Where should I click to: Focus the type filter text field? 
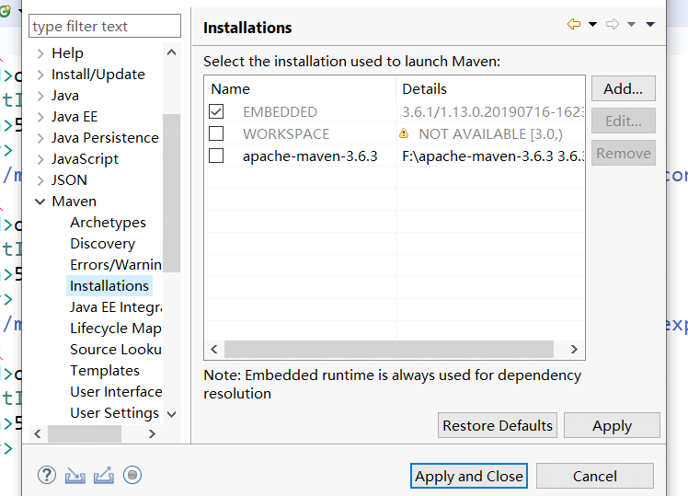(x=105, y=26)
